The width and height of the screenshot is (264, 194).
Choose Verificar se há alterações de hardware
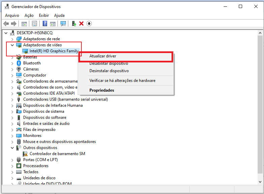pos(126,81)
